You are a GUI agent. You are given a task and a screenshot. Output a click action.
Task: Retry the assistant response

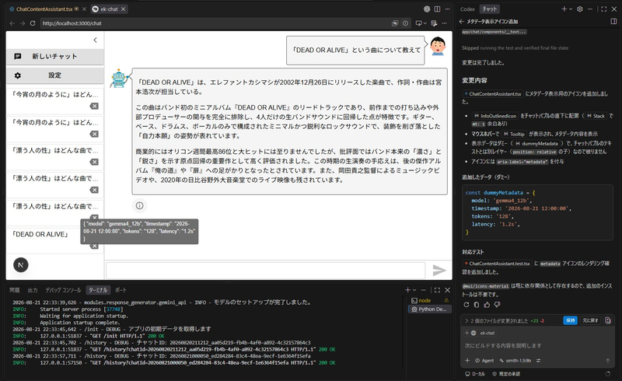pyautogui.click(x=466, y=305)
